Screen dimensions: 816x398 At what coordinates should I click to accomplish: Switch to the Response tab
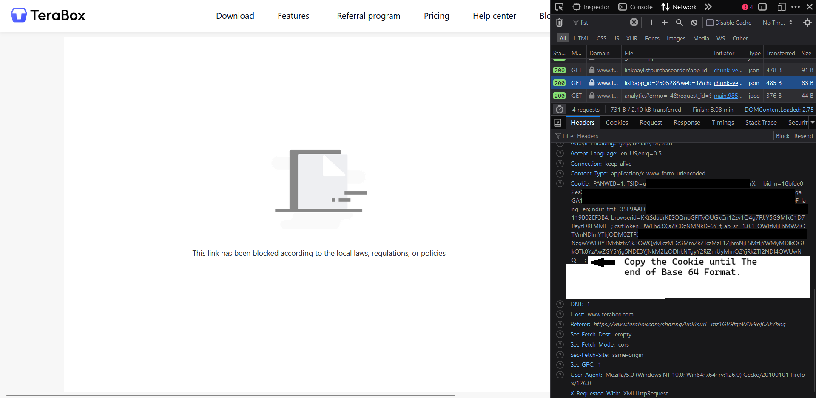tap(687, 123)
